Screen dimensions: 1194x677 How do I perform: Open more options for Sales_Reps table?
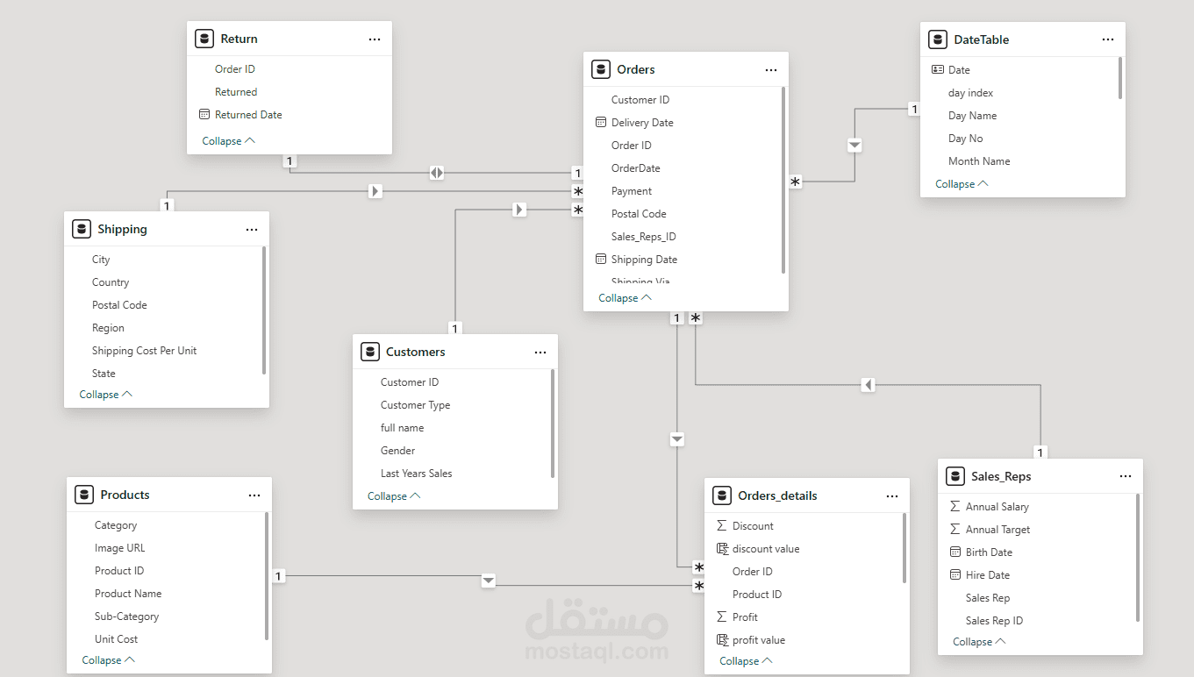click(x=1126, y=476)
